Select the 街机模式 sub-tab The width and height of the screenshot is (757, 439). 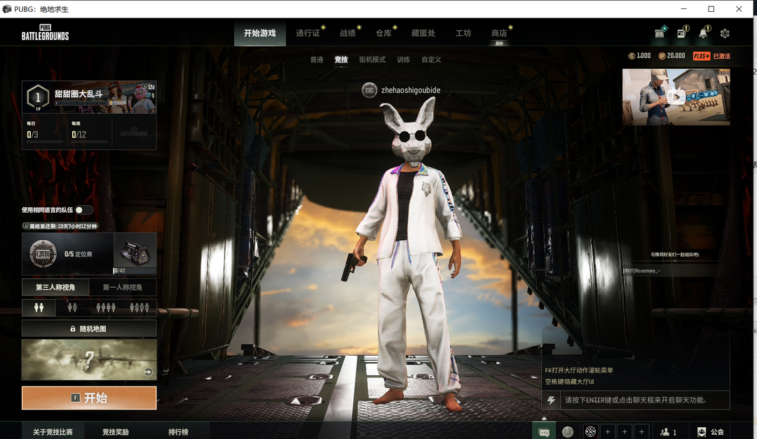(x=372, y=60)
